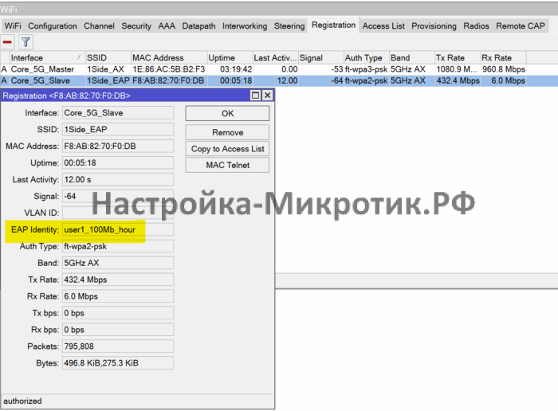The width and height of the screenshot is (558, 411).
Task: Click the Packets field 795,808
Action: [x=118, y=346]
